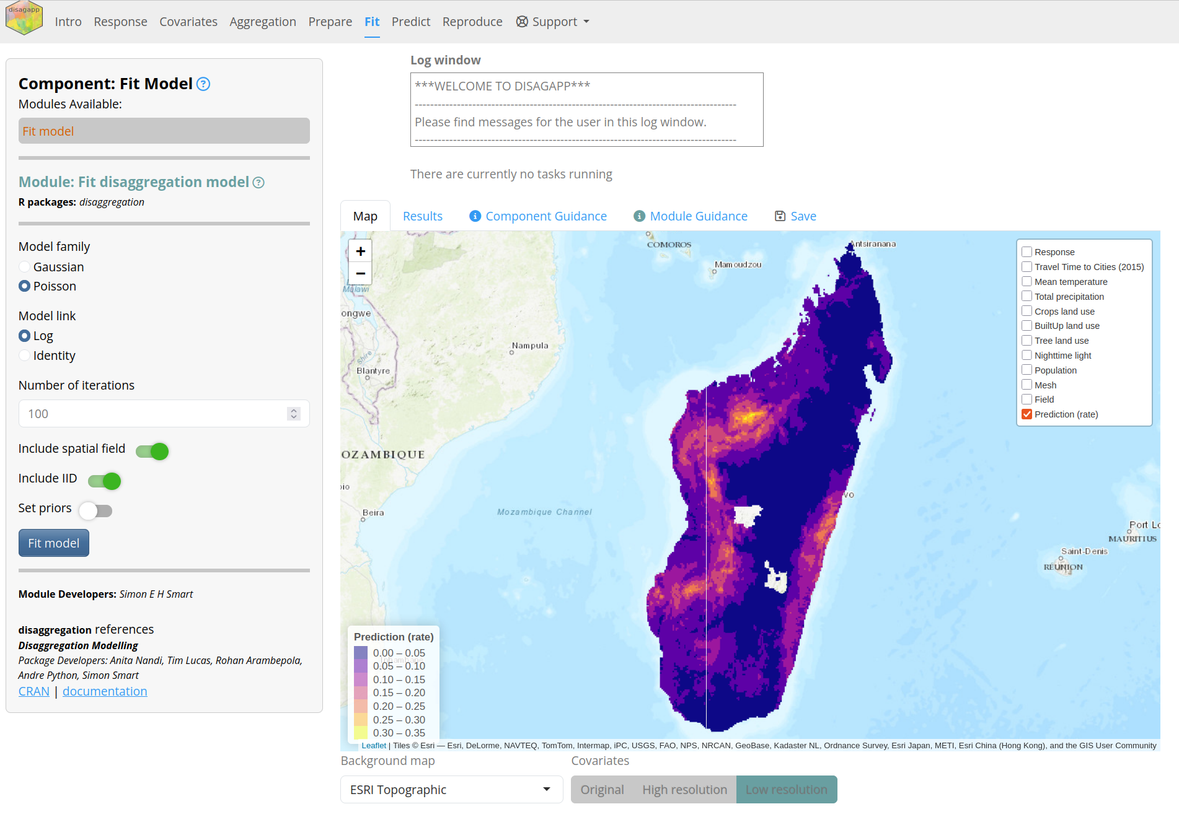Select the Gaussian model family

[25, 267]
